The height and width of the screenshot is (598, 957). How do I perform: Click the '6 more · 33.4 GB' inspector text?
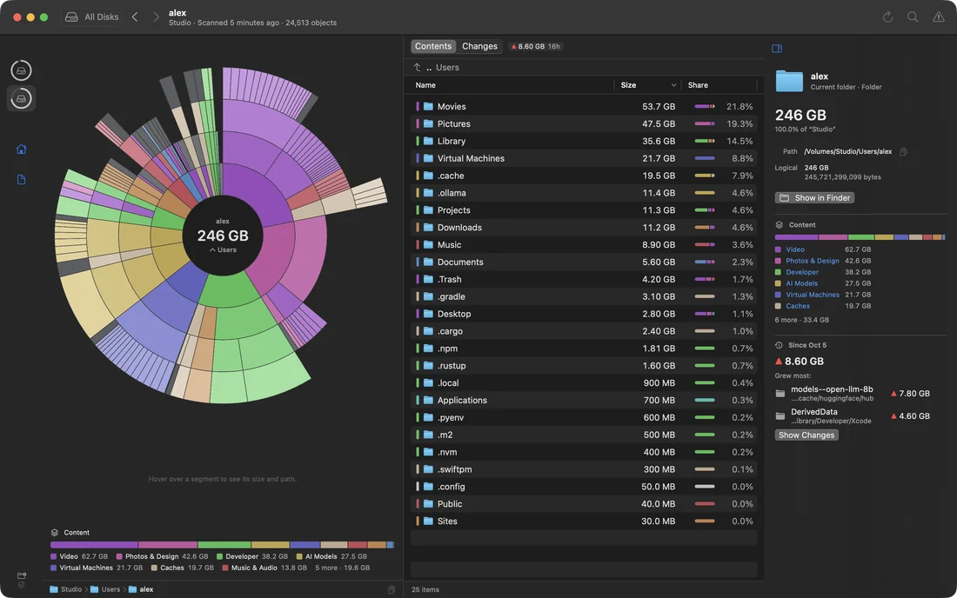click(802, 320)
